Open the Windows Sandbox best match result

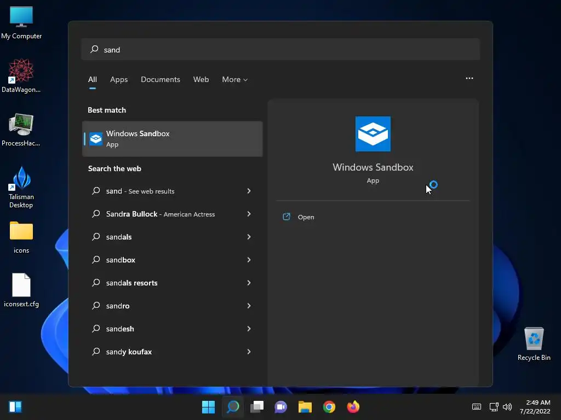(172, 138)
